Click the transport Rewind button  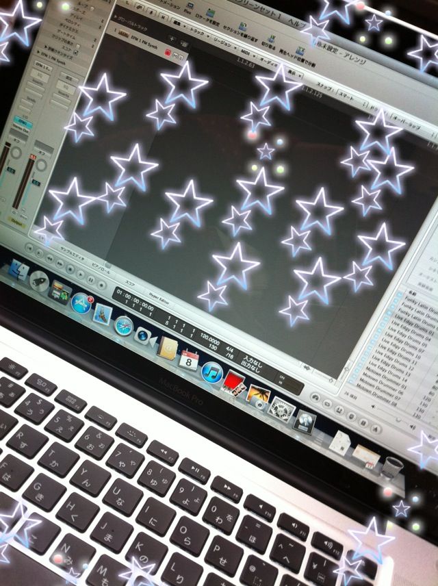[x=50, y=259]
